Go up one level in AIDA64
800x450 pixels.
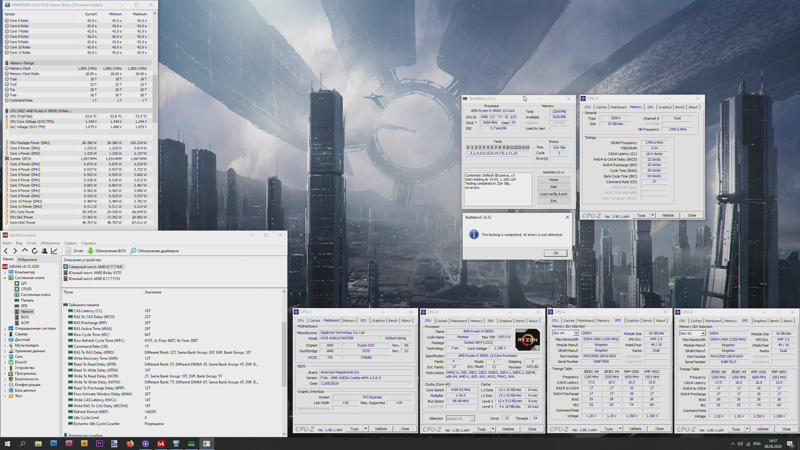(x=25, y=251)
